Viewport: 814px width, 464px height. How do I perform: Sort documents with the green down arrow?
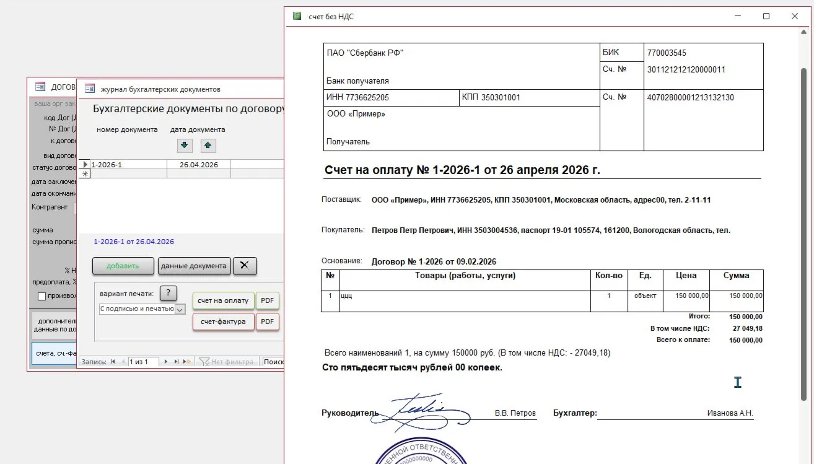point(184,146)
